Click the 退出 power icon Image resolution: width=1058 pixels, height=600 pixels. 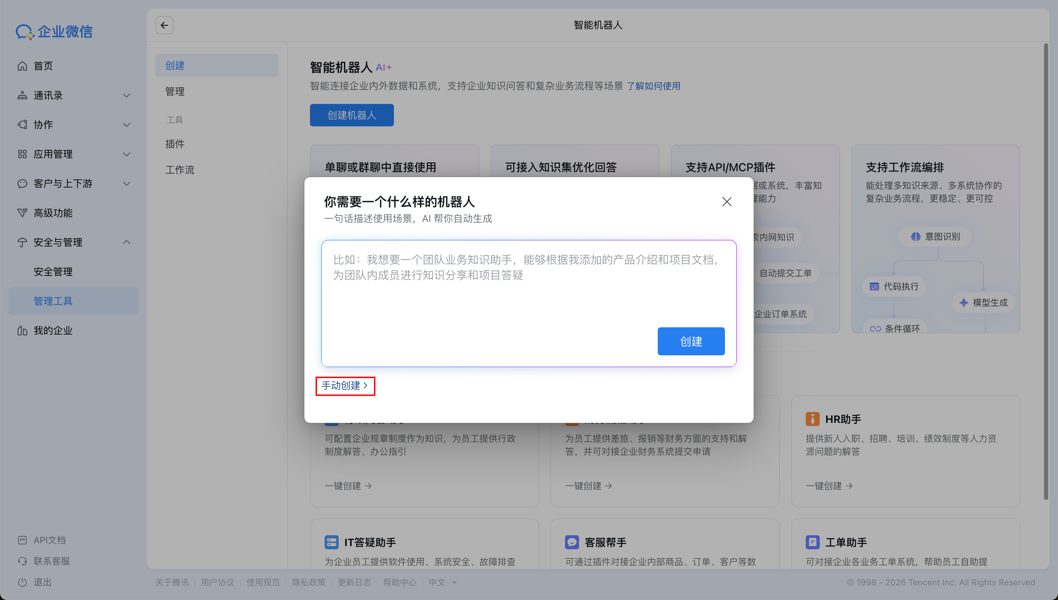(x=23, y=582)
